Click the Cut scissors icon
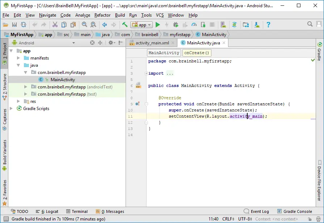 click(55, 25)
